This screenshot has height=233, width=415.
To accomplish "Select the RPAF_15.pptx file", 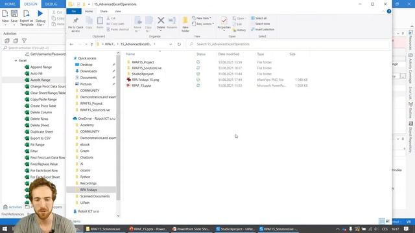I will (x=141, y=85).
